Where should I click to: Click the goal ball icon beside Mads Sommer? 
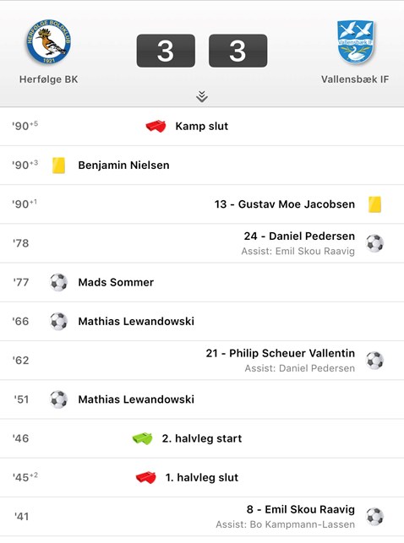pyautogui.click(x=58, y=282)
